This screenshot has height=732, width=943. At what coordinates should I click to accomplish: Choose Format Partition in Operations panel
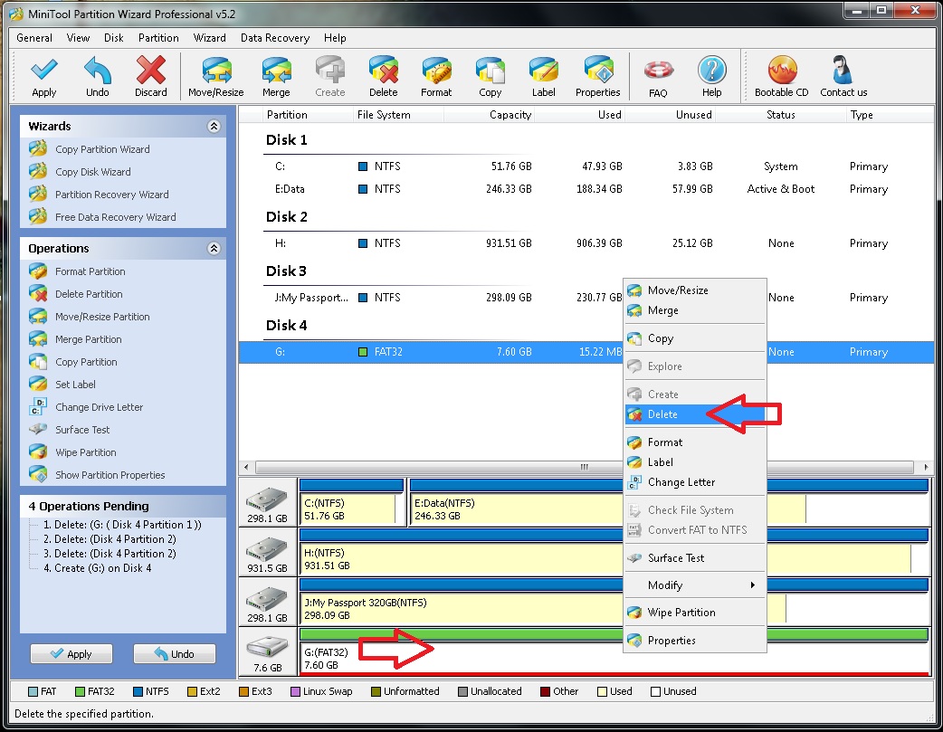coord(78,271)
